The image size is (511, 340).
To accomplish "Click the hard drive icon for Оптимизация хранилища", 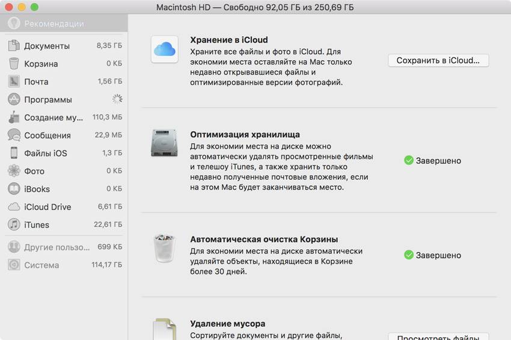I will [x=165, y=144].
